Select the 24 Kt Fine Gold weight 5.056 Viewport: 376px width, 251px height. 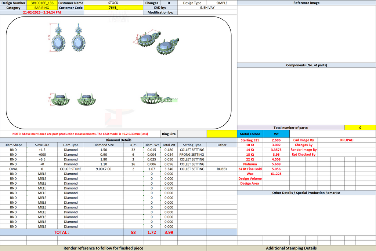276,169
